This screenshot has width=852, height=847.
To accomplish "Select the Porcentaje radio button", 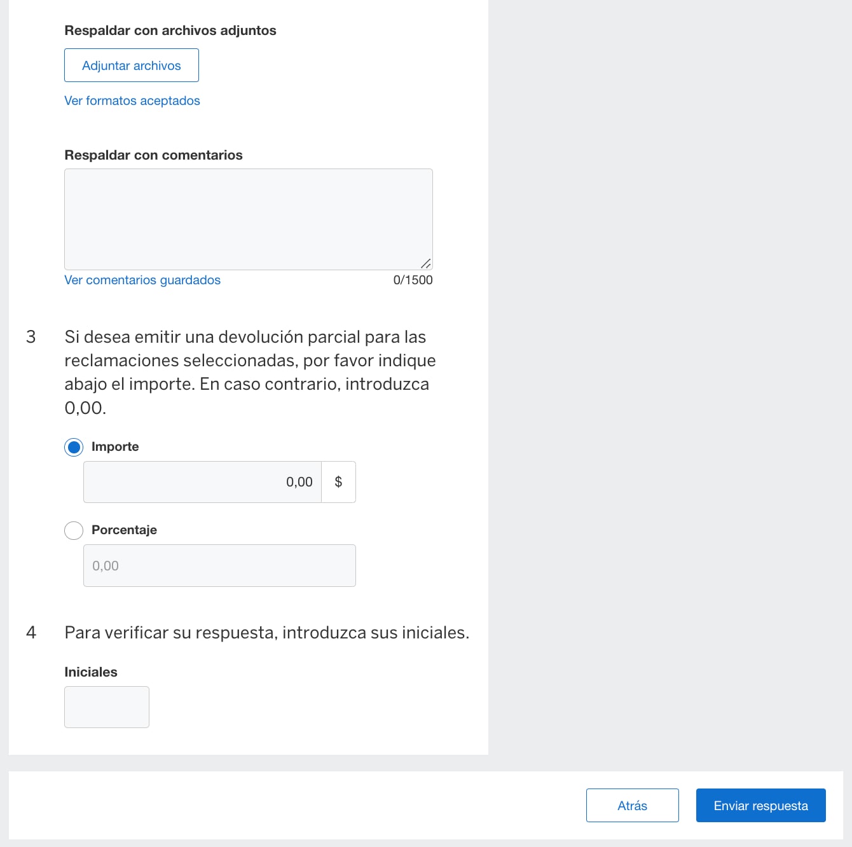I will click(x=73, y=530).
